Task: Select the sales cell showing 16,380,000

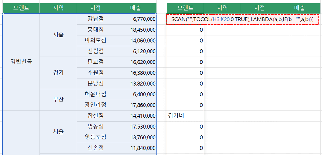Action: coord(135,73)
